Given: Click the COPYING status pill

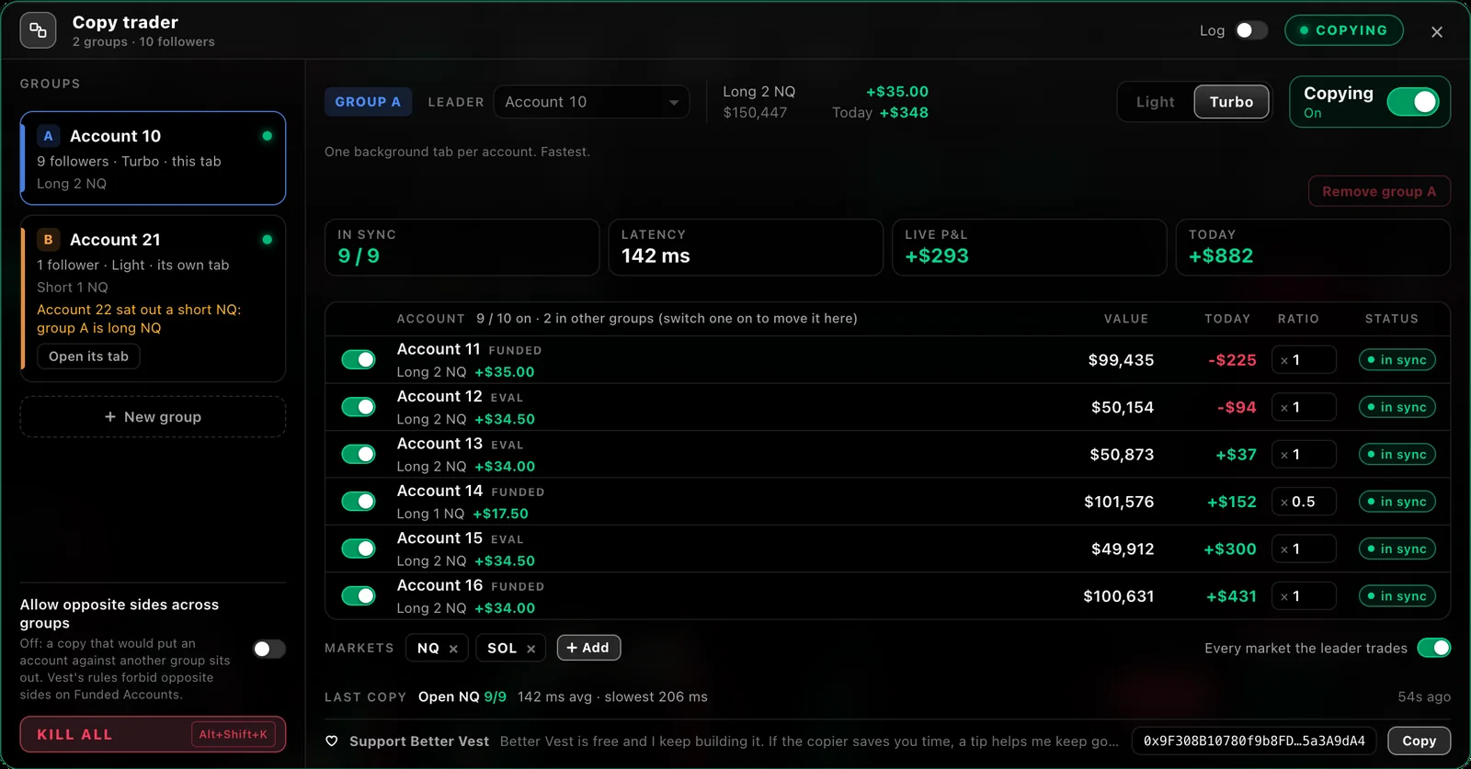Looking at the screenshot, I should pos(1344,30).
